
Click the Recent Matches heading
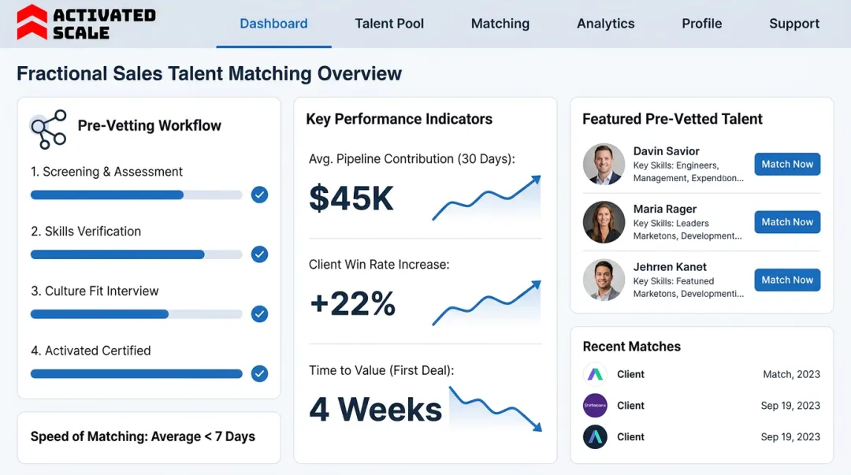click(x=632, y=347)
